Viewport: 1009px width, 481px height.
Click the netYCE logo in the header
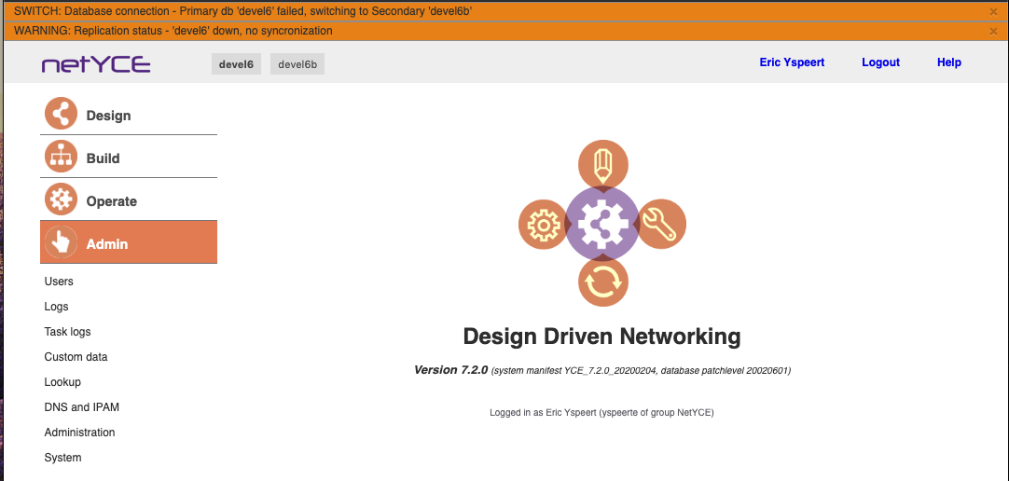pos(96,64)
